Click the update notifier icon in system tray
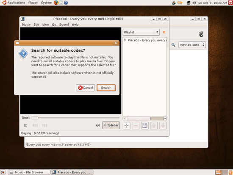Viewport: 233px width, 175px height. 174,3
